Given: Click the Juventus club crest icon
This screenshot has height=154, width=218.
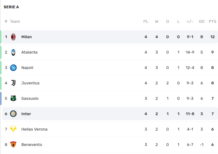Looking at the screenshot, I should 13,83.
